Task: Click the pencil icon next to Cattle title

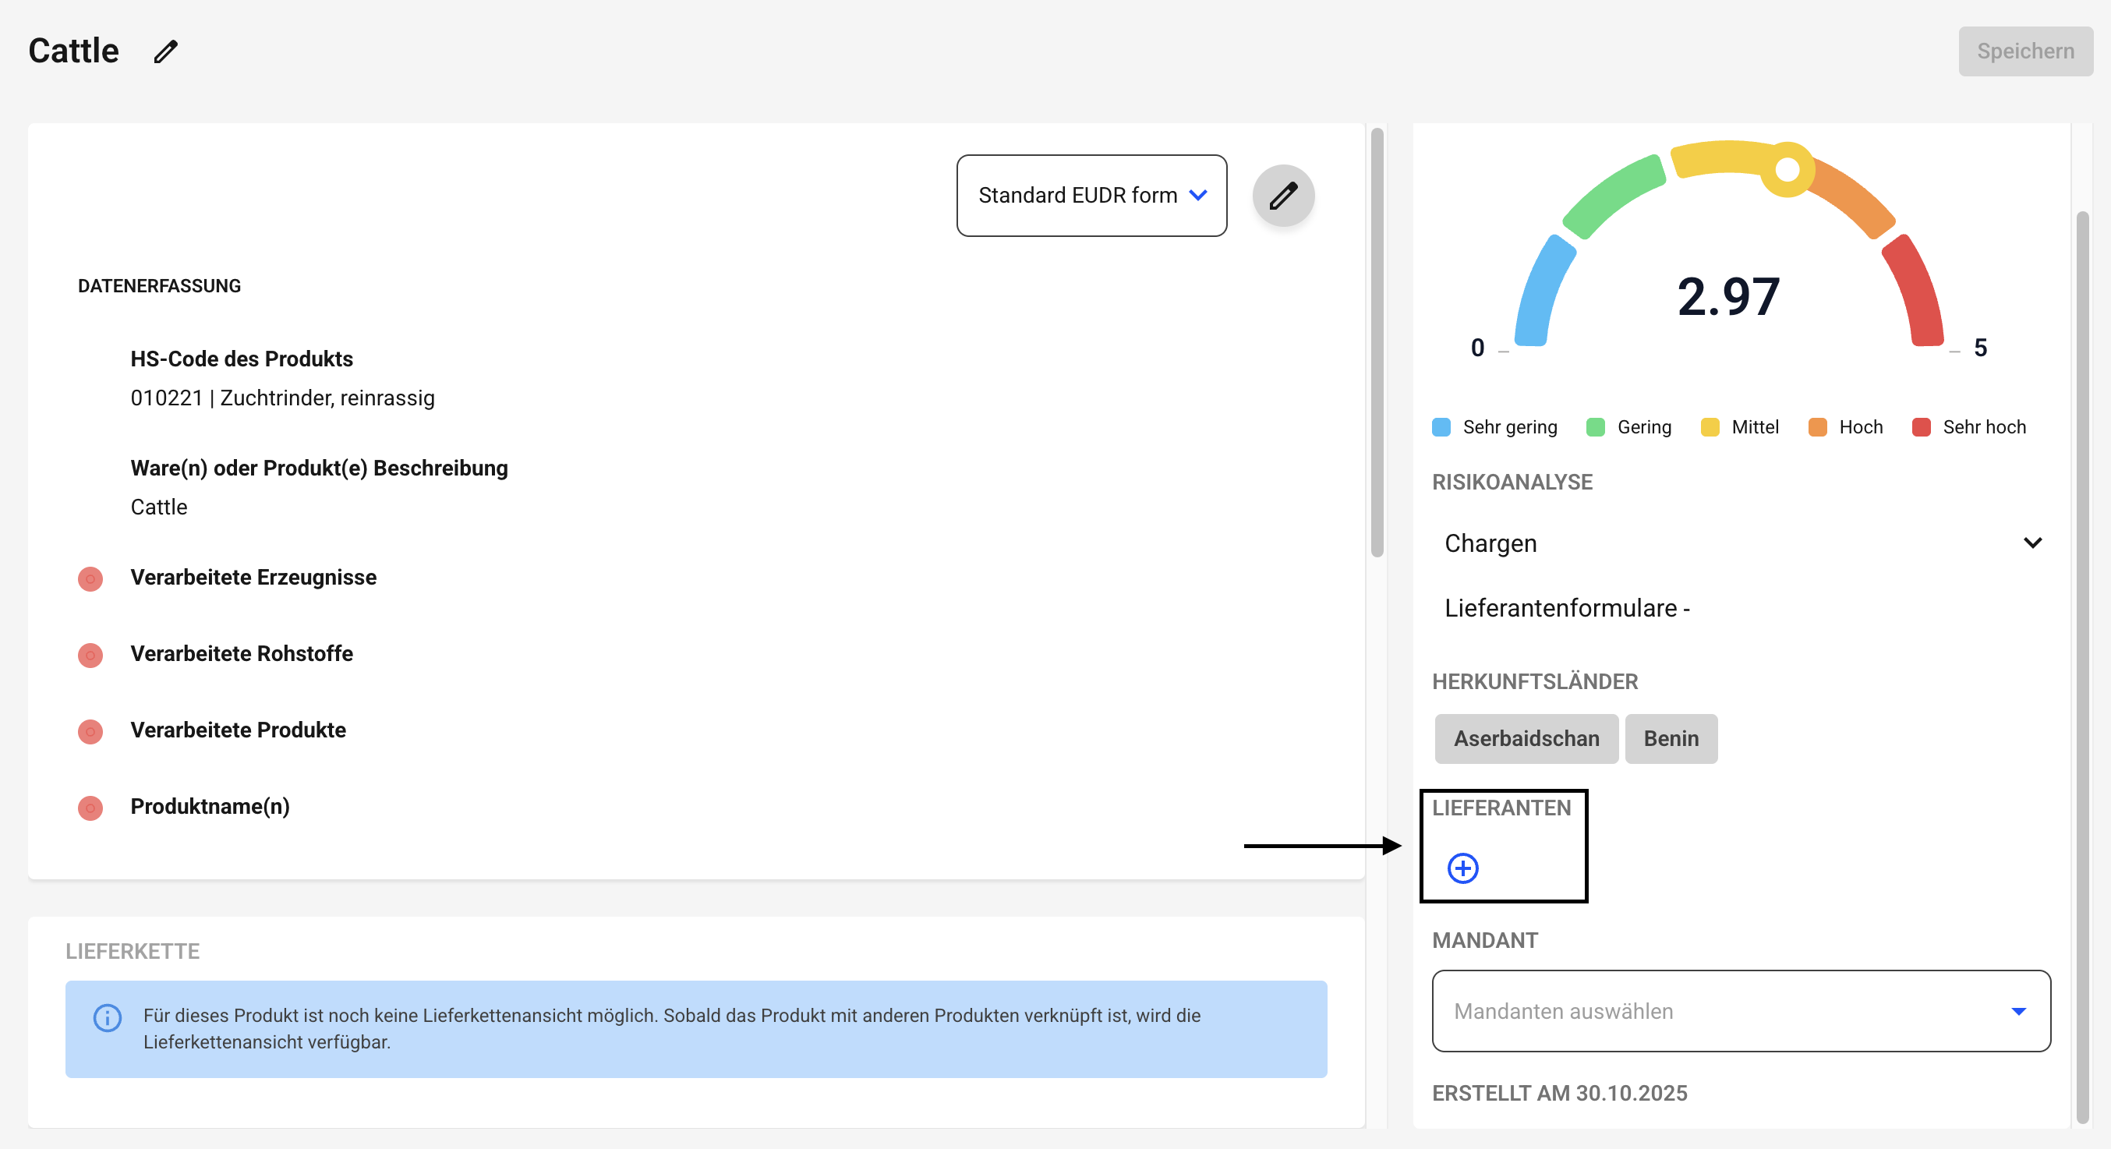Action: click(x=165, y=51)
